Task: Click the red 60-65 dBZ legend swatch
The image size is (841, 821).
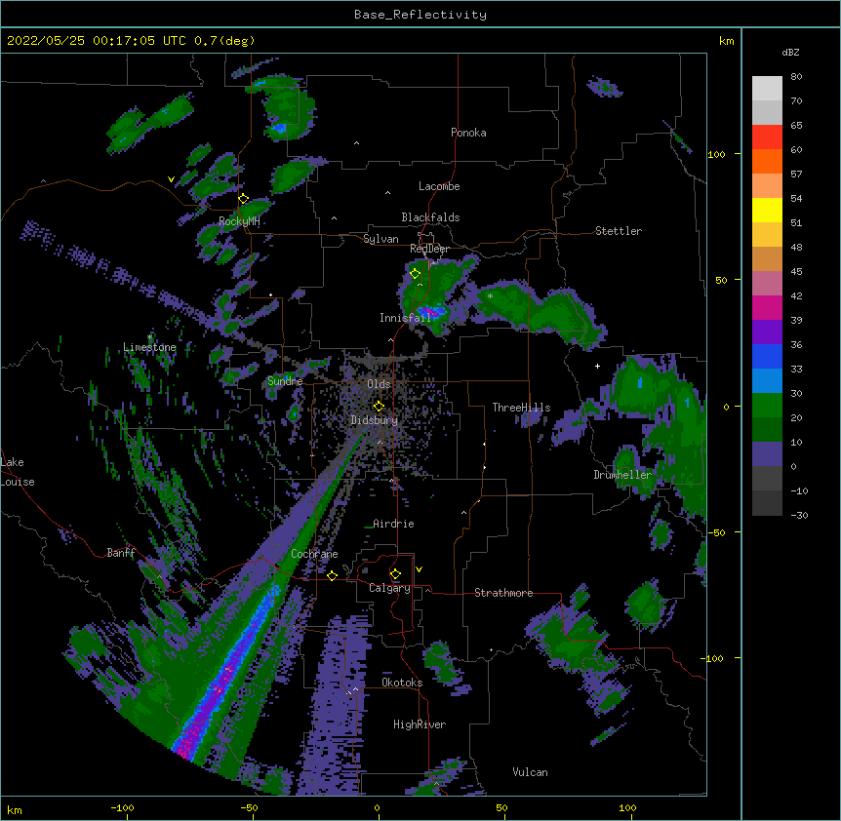Action: click(x=767, y=137)
